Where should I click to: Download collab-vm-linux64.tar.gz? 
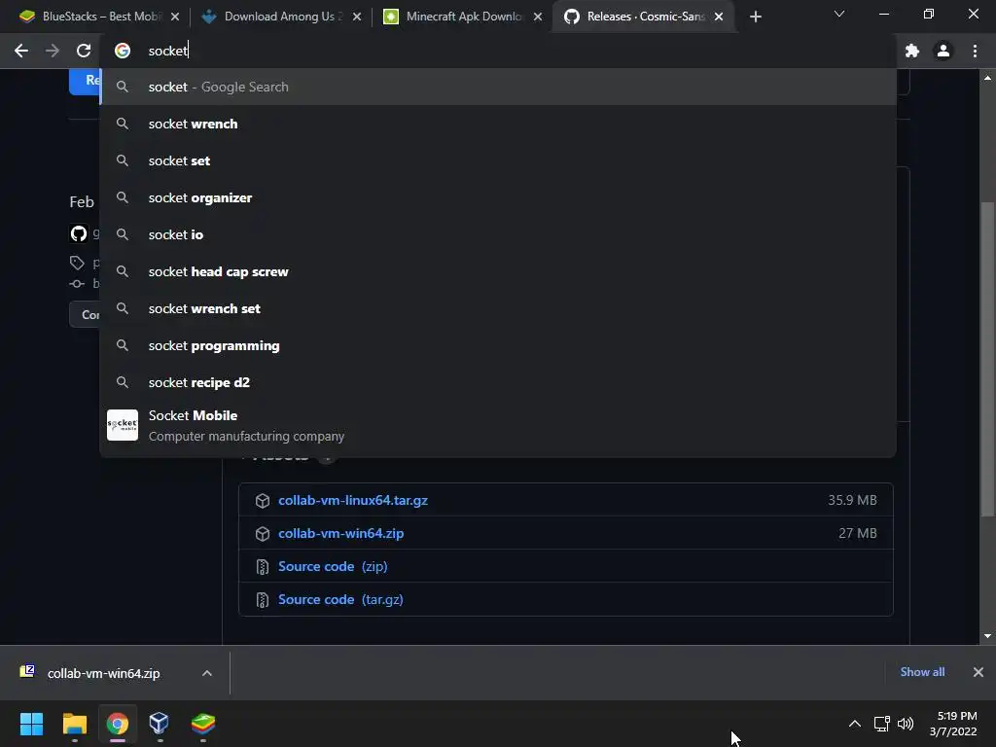tap(352, 501)
